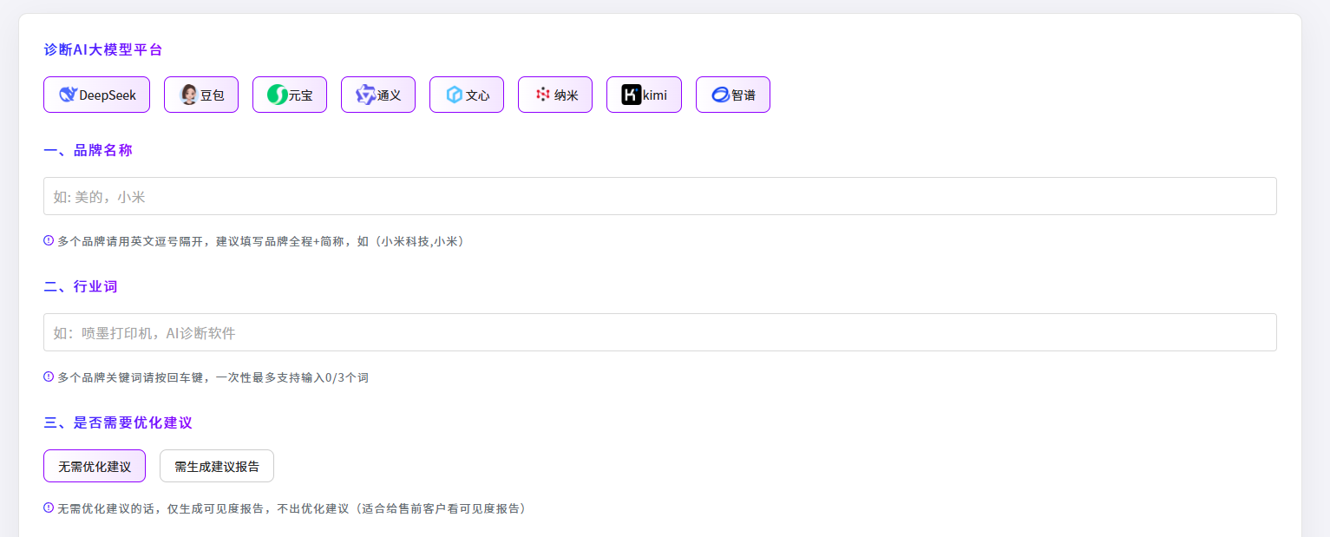
Task: Click the green 元宝 logo icon
Action: click(x=277, y=95)
